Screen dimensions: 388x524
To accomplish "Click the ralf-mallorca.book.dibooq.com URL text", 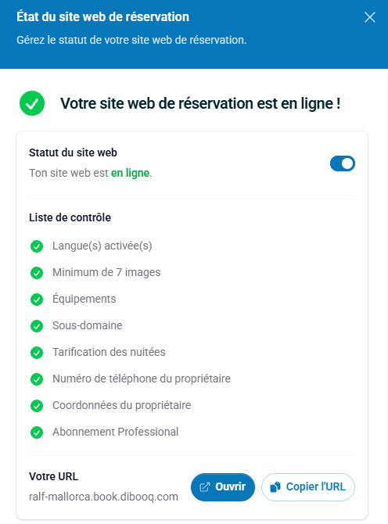I will pyautogui.click(x=103, y=497).
